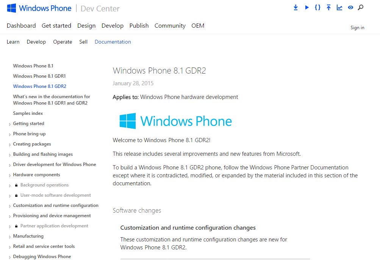Click the play triangle icon in header

[307, 8]
